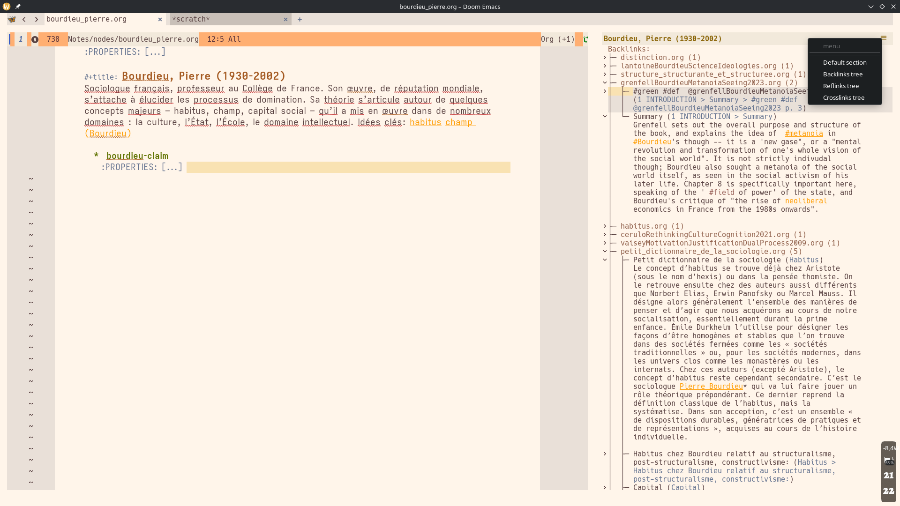Viewport: 900px width, 506px height.
Task: Click the 12:5 All cursor position indicator
Action: pos(224,39)
